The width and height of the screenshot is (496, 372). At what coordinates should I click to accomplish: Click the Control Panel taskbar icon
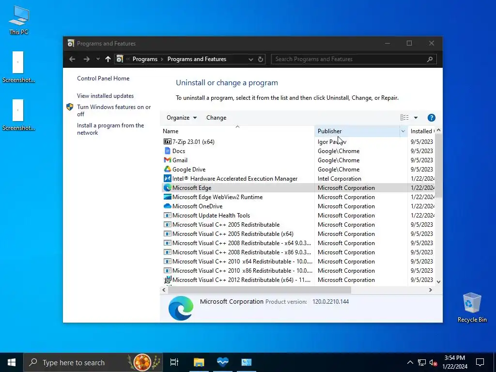point(247,362)
